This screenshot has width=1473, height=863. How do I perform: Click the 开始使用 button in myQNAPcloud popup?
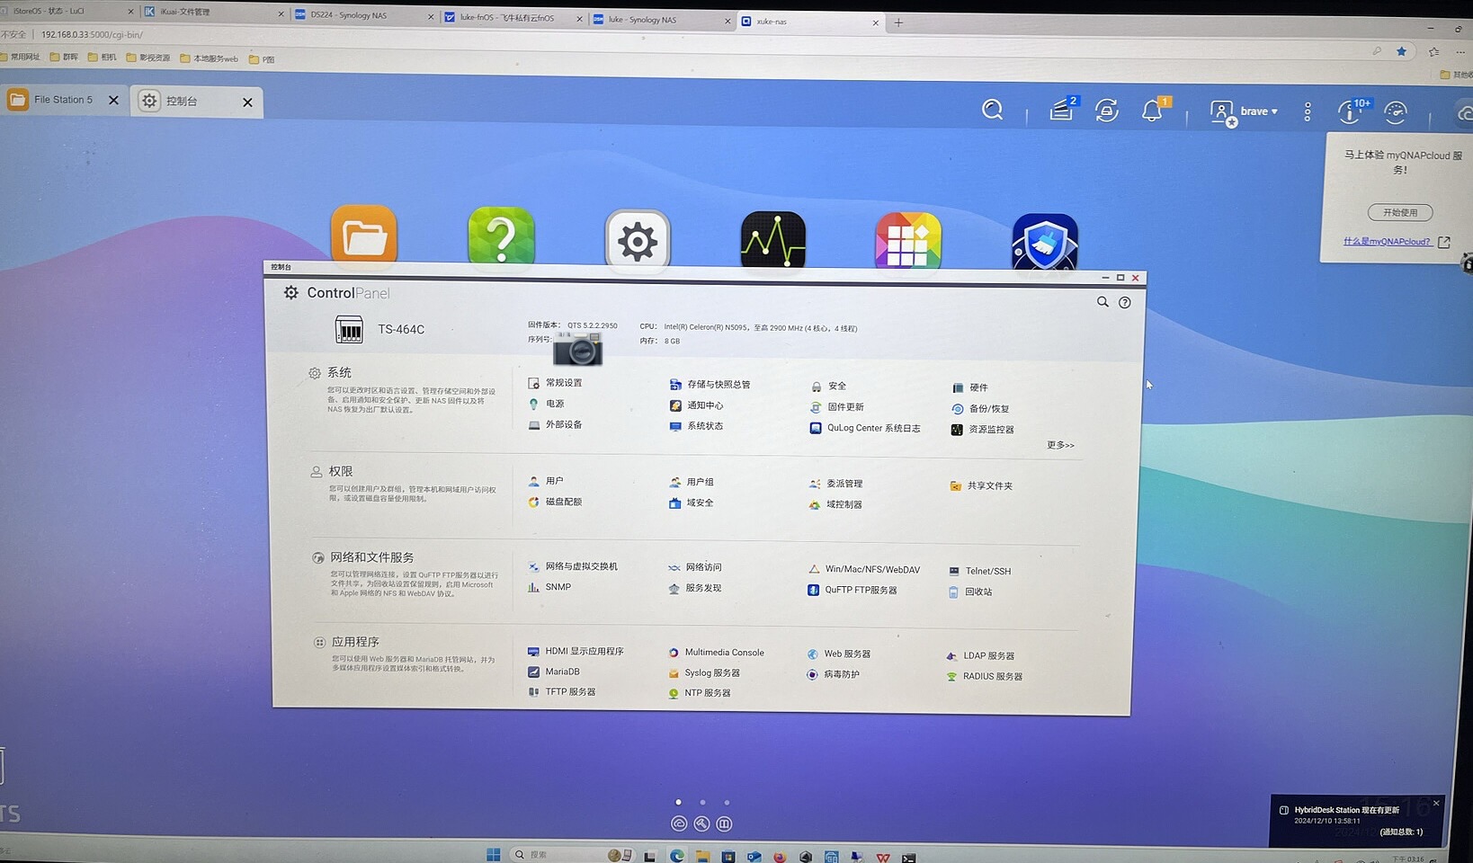click(1400, 213)
